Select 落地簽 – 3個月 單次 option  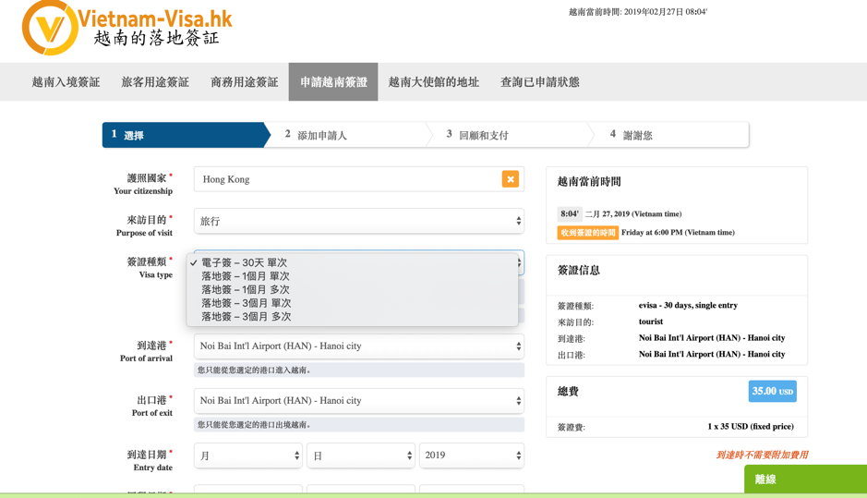click(x=246, y=303)
